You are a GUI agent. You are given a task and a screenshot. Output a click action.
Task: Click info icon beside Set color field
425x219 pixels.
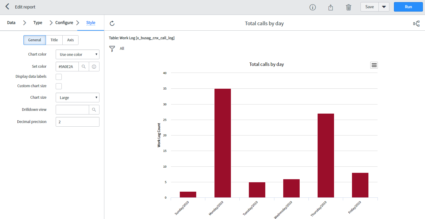pos(94,67)
